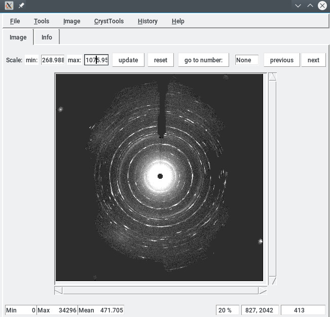
Task: Click the image number field showing None
Action: pyautogui.click(x=247, y=60)
